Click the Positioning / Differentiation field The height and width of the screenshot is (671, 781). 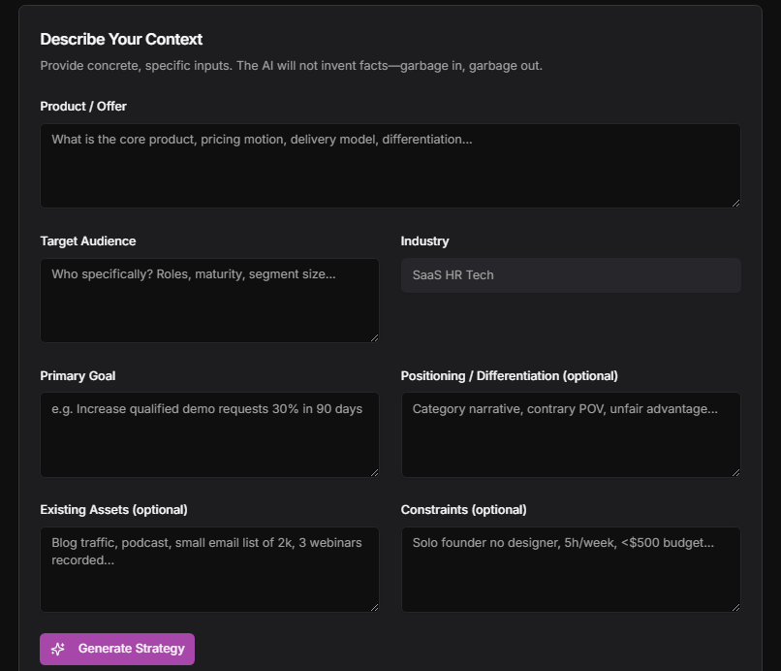coord(571,431)
